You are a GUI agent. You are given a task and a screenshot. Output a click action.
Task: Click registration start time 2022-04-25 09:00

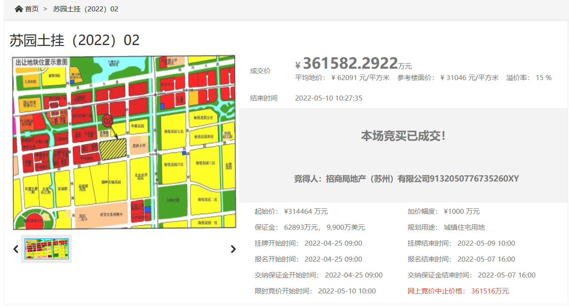pyautogui.click(x=333, y=259)
